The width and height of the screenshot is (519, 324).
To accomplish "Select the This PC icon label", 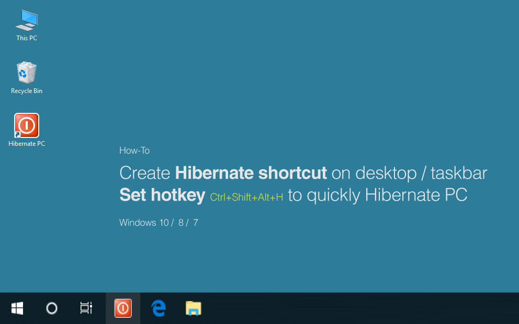I will click(26, 38).
